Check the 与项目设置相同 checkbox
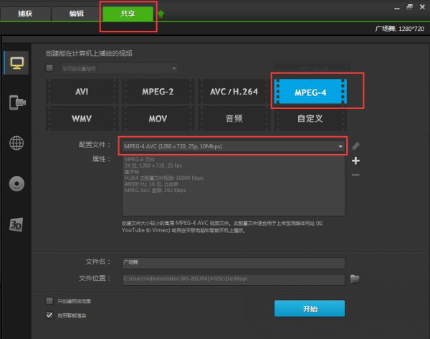 click(x=49, y=69)
